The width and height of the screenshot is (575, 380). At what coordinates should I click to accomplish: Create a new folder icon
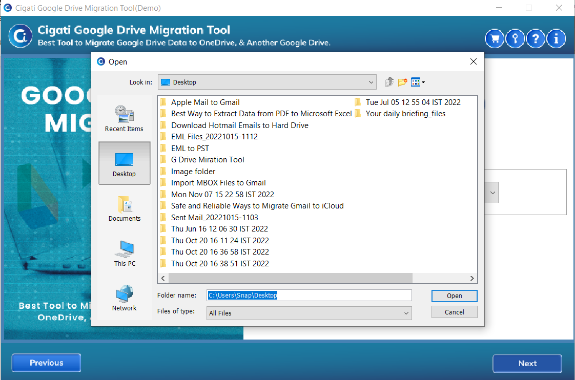[403, 82]
